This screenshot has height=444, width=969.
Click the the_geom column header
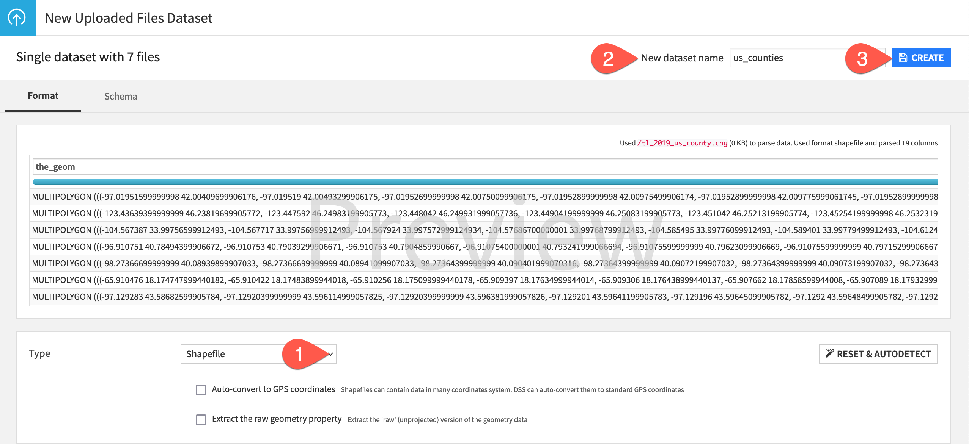[55, 167]
